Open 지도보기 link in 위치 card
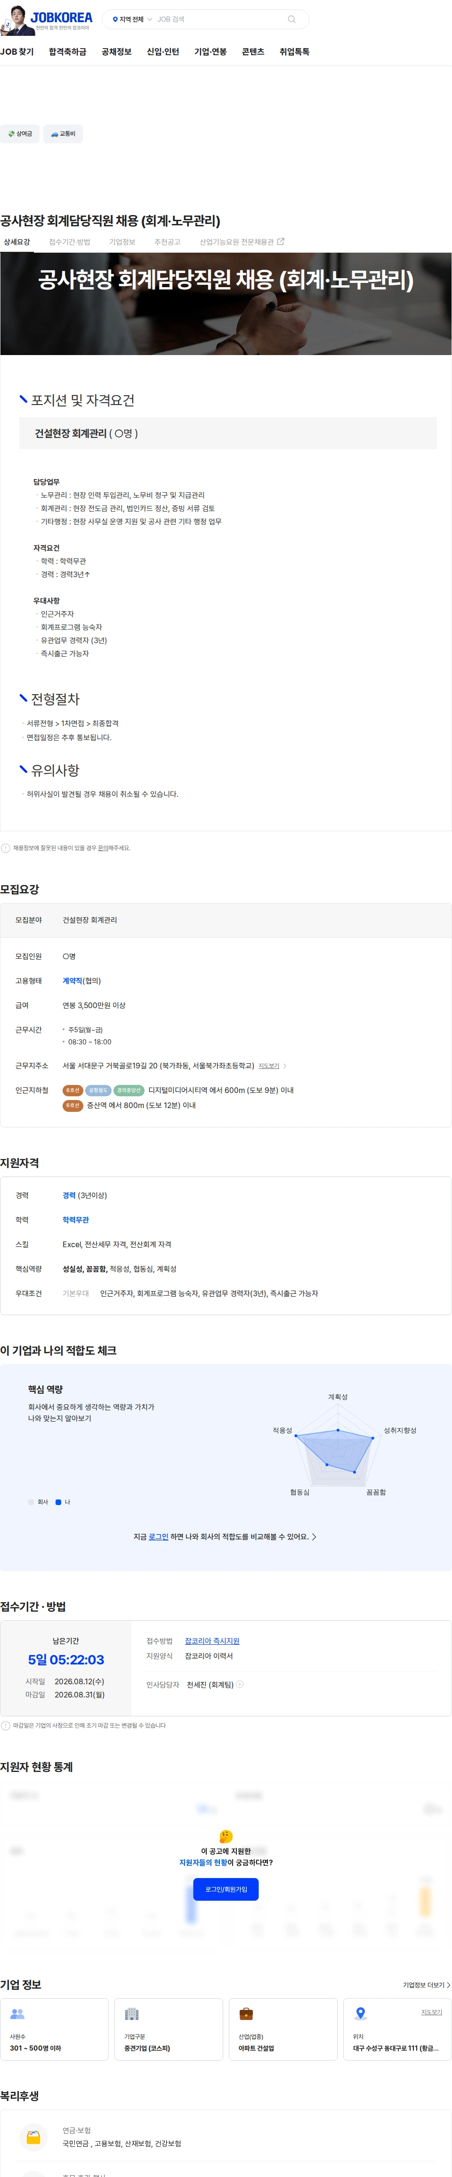The image size is (452, 2177). pyautogui.click(x=431, y=2012)
